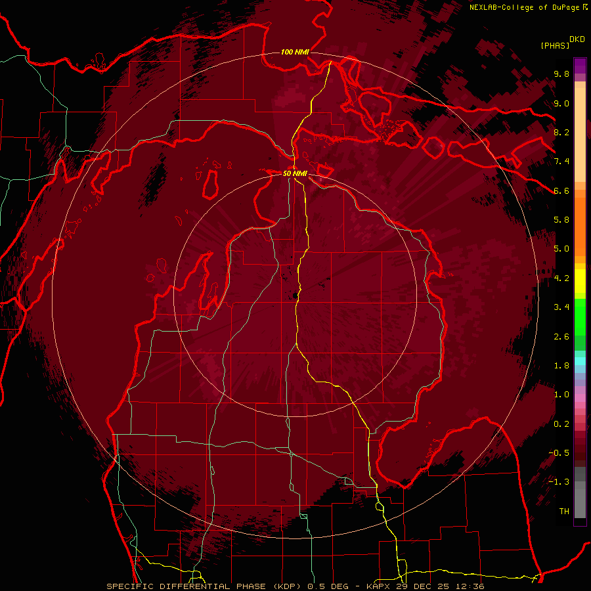Click the 9.8 value on the color scale
The width and height of the screenshot is (591, 591).
pos(561,74)
